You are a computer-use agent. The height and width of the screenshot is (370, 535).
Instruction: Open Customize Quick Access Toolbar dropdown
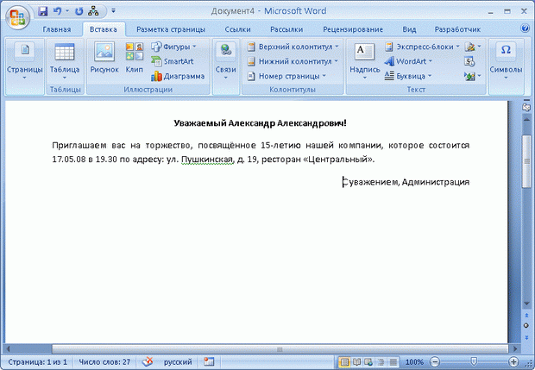pyautogui.click(x=113, y=11)
